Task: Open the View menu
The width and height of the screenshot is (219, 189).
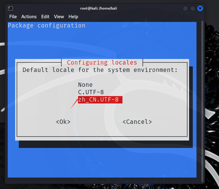Action: pyautogui.click(x=59, y=17)
